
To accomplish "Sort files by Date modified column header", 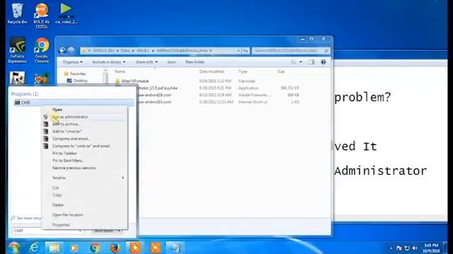I will [x=212, y=71].
